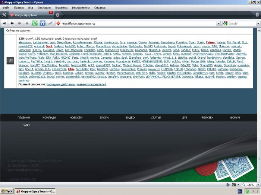Click the page scrollbar up arrow
Viewport: 261px width, 195px height.
(259, 30)
